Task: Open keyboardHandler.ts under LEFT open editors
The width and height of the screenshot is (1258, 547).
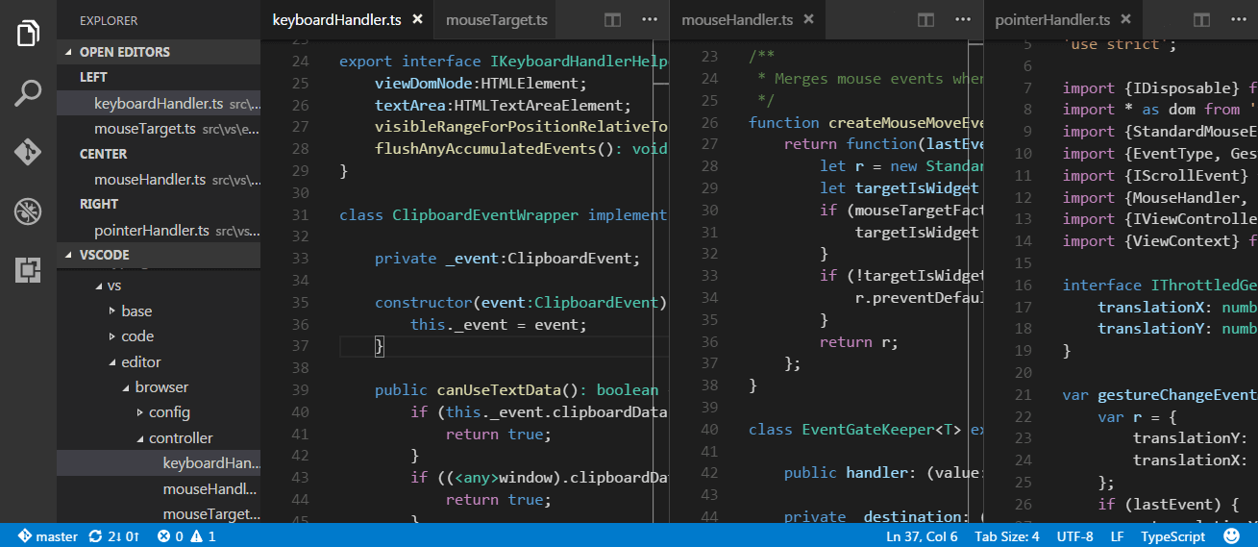Action: [x=159, y=104]
